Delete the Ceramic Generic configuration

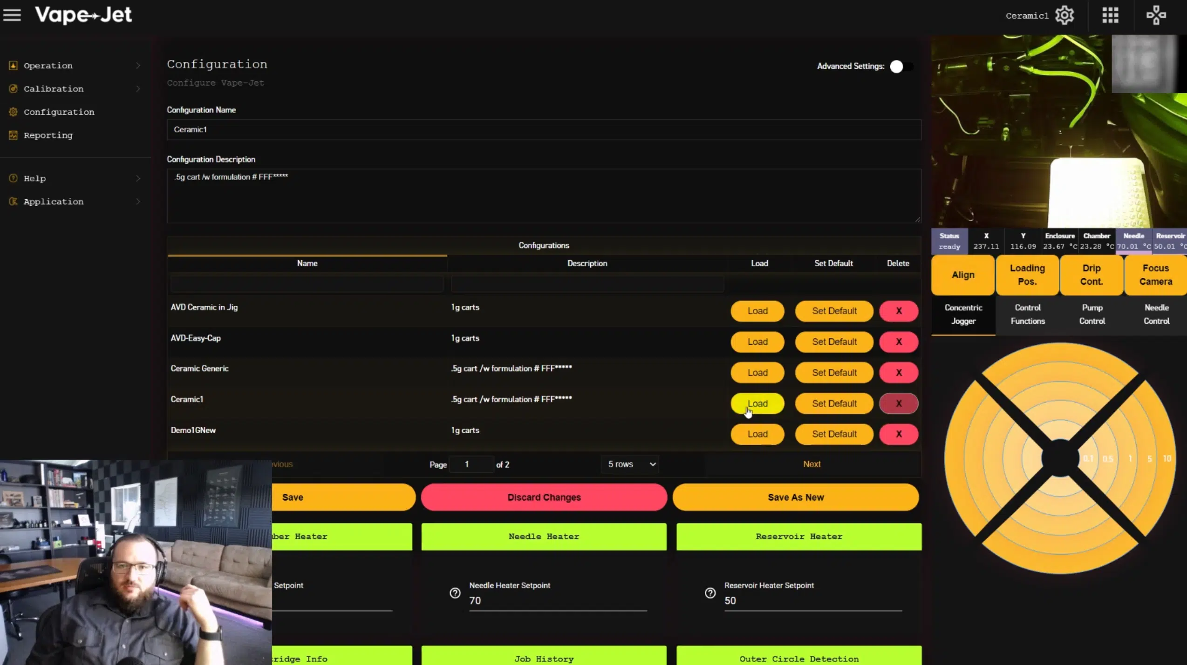click(x=899, y=373)
